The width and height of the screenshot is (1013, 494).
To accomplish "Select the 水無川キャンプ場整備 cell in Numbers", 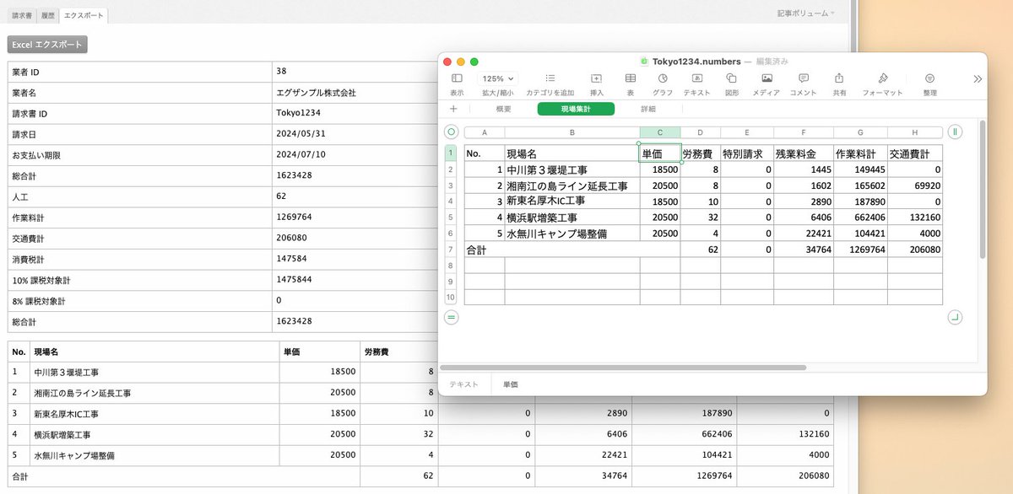I will click(x=572, y=234).
